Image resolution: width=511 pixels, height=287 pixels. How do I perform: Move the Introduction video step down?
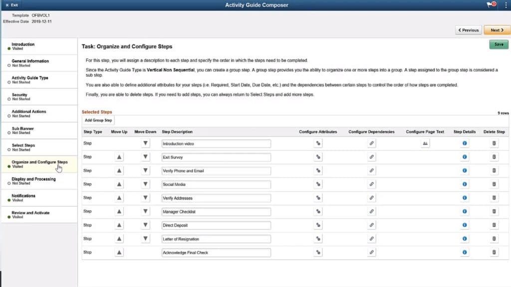[145, 143]
